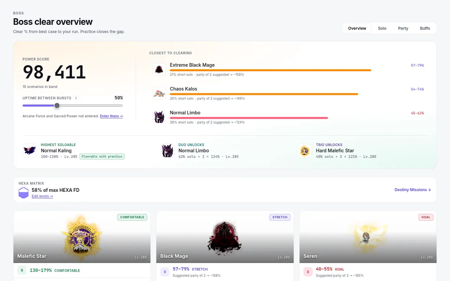Click the COMFORTABLE tag on Malefic Star card
This screenshot has width=450, height=281.
(x=132, y=217)
